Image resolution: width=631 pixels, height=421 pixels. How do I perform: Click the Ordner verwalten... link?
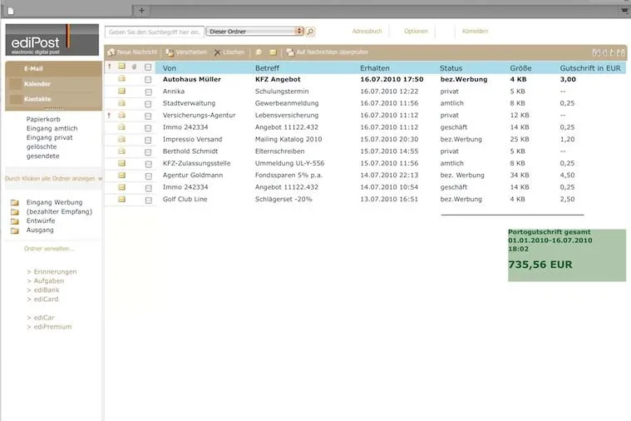tap(49, 249)
